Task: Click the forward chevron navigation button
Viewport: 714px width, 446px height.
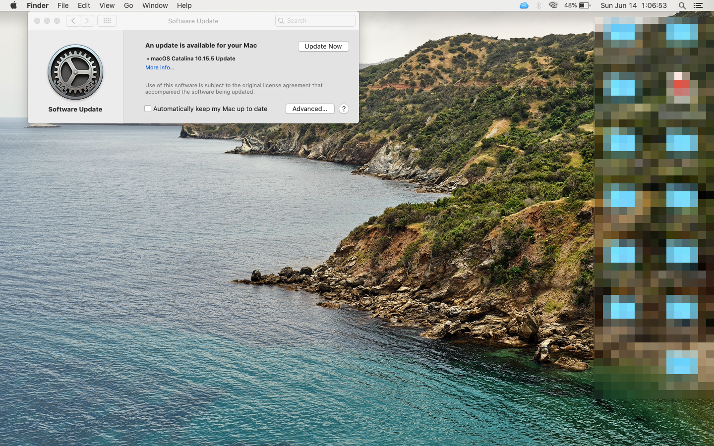Action: (x=87, y=21)
